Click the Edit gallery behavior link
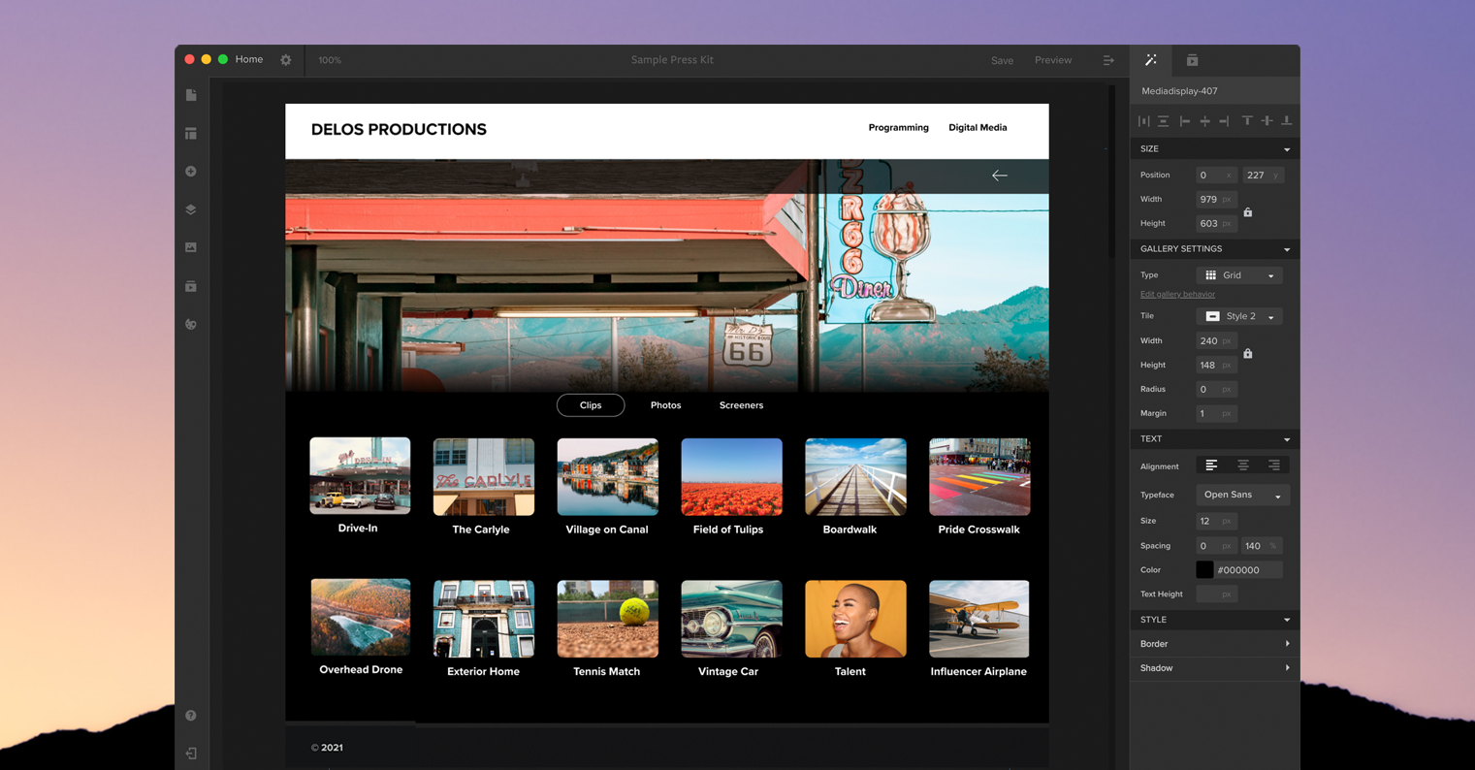The height and width of the screenshot is (770, 1475). pos(1177,294)
